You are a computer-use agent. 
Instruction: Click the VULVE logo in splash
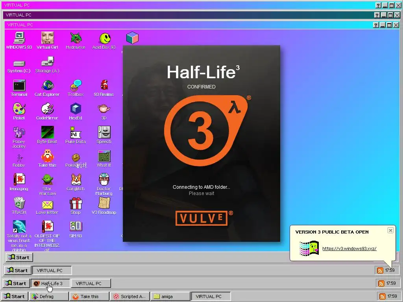tap(202, 218)
